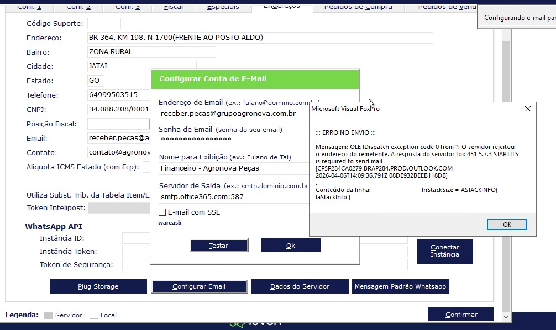
Task: Open the Conf. 3 tab
Action: tap(128, 7)
